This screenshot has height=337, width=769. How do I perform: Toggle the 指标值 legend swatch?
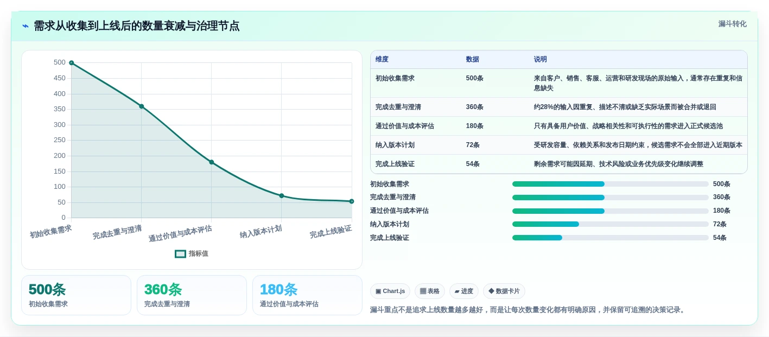point(180,253)
